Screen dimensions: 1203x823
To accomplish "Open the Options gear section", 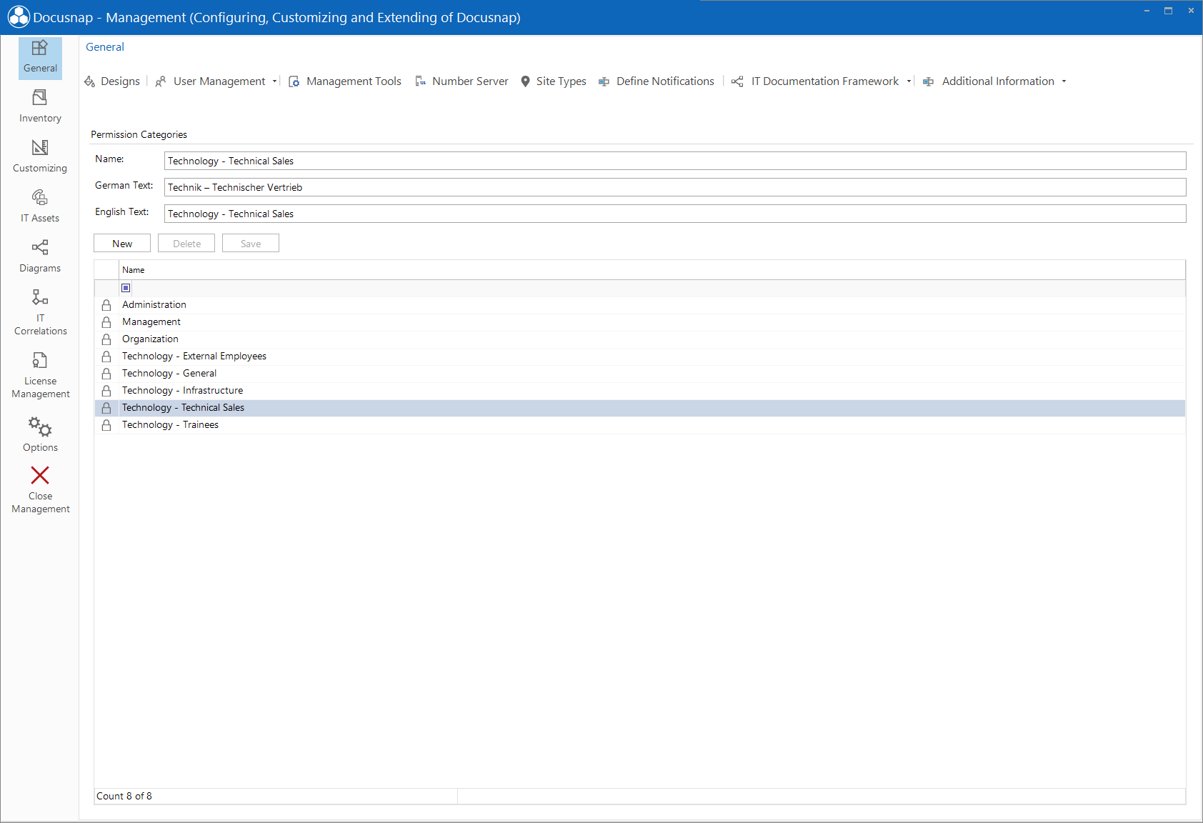I will (x=40, y=434).
